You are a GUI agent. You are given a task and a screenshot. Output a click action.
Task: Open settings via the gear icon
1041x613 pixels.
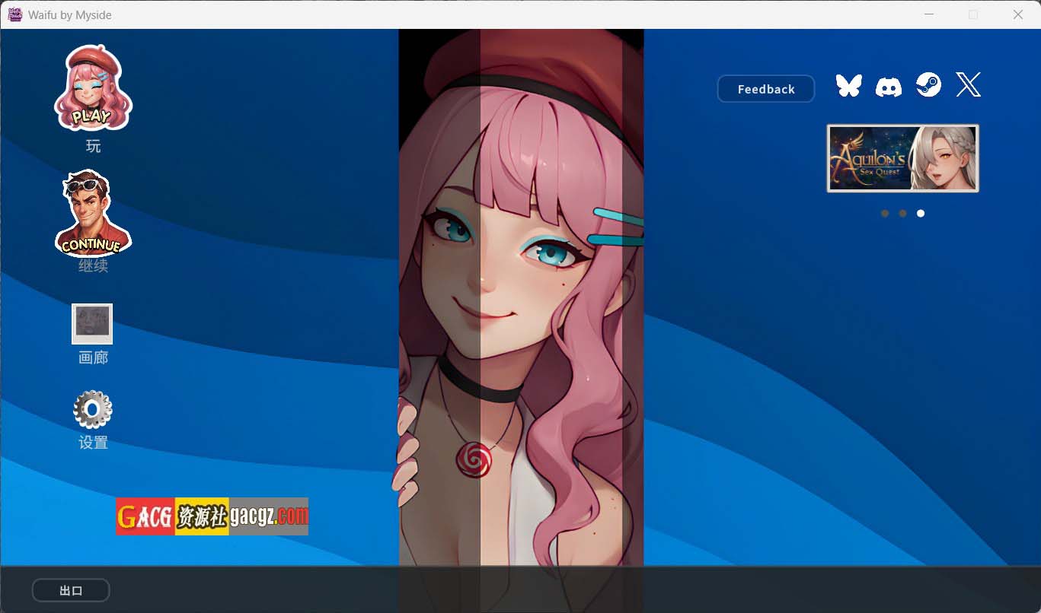(93, 409)
